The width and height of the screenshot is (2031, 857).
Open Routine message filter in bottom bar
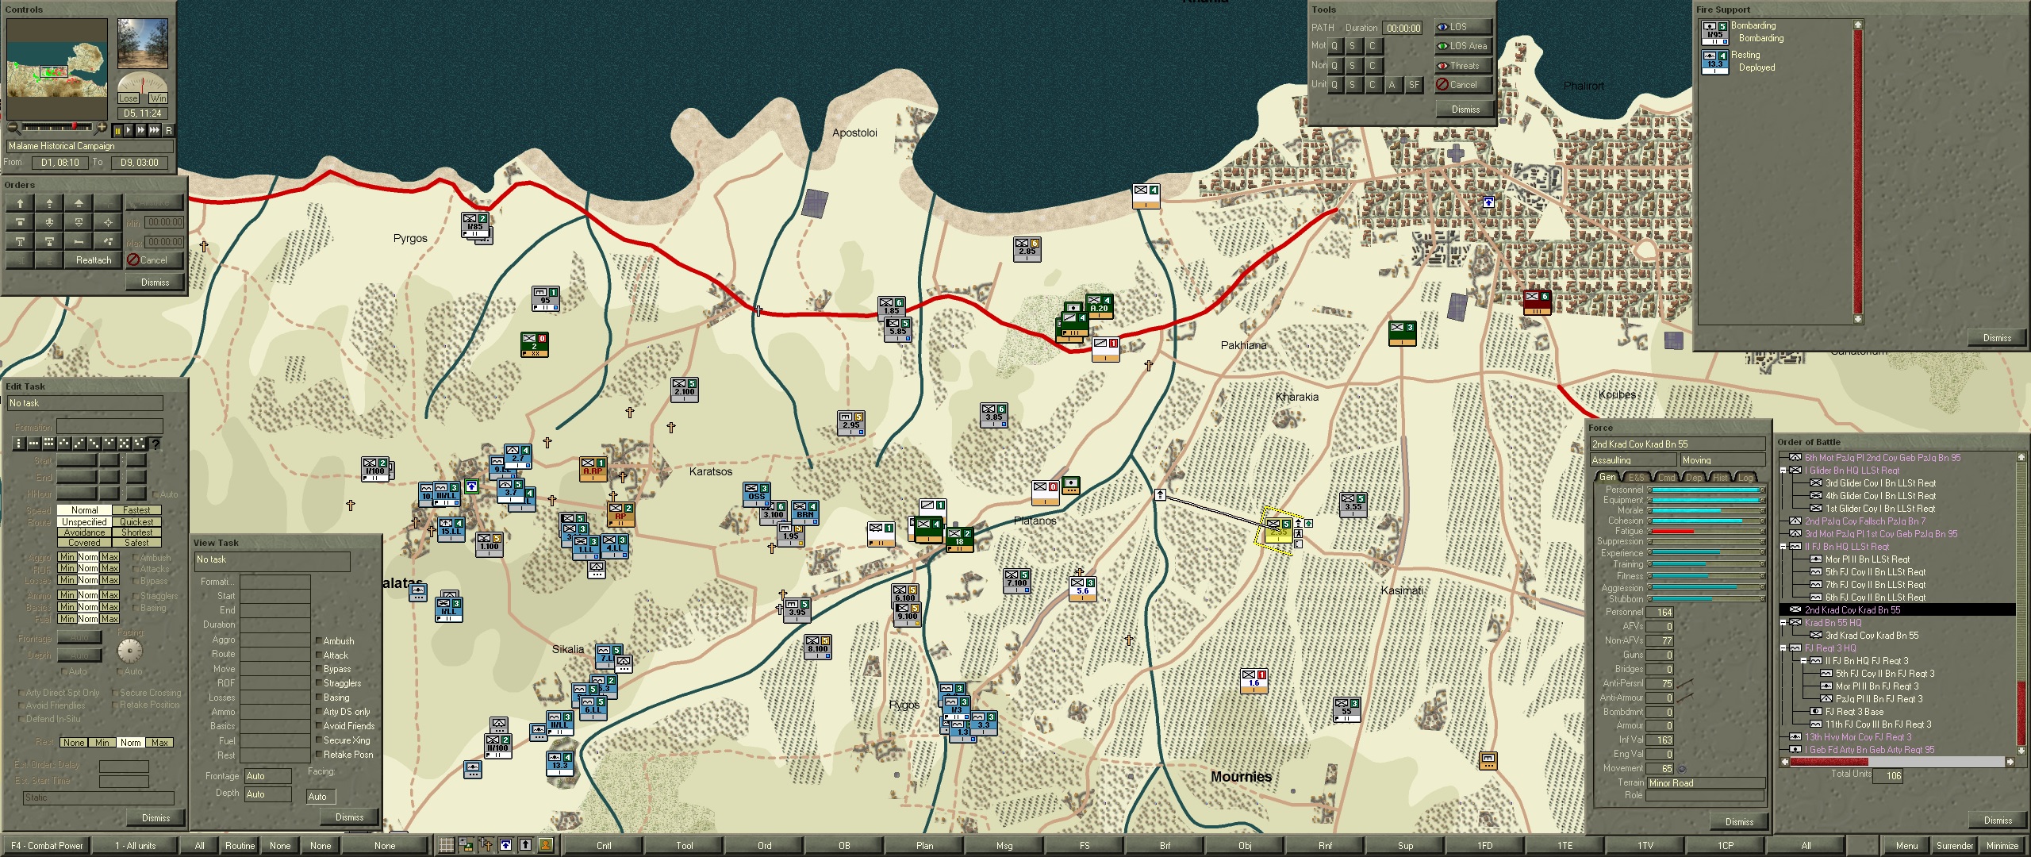point(240,846)
